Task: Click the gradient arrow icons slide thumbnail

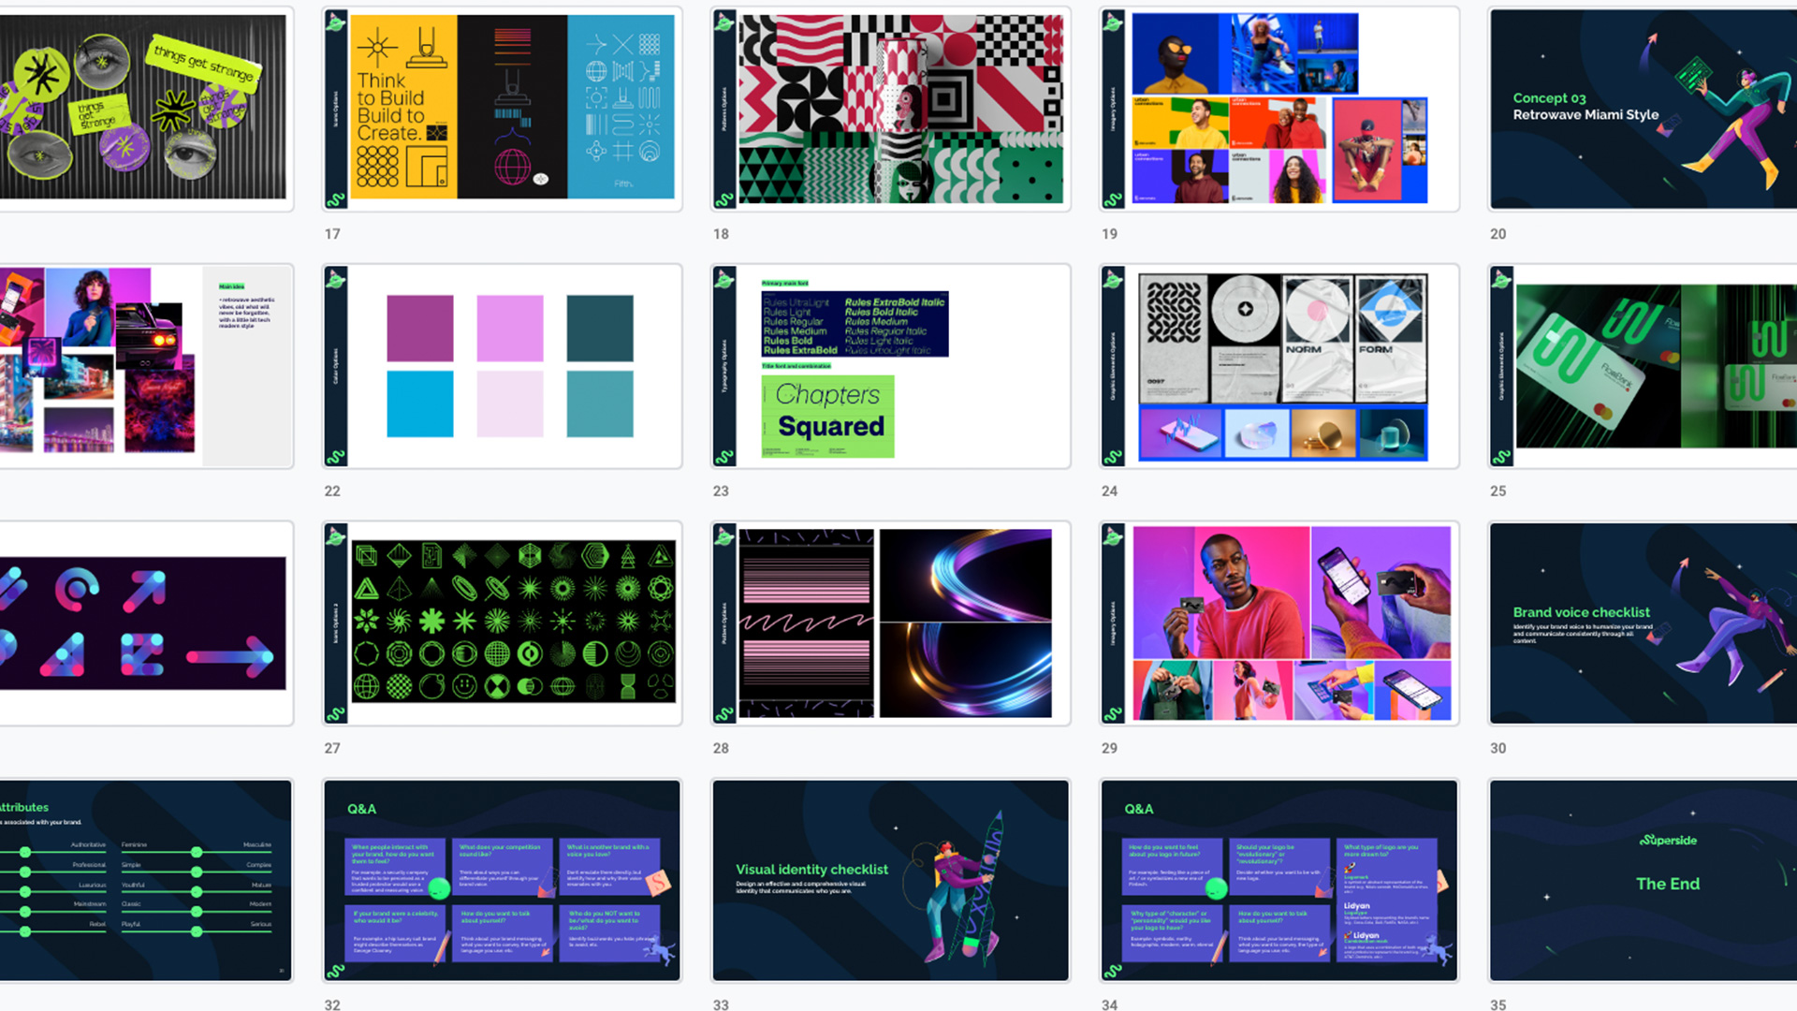Action: click(145, 623)
